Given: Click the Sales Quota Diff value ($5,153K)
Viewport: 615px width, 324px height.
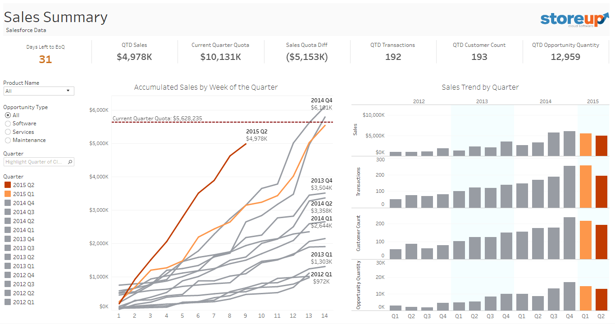Looking at the screenshot, I should click(x=307, y=57).
